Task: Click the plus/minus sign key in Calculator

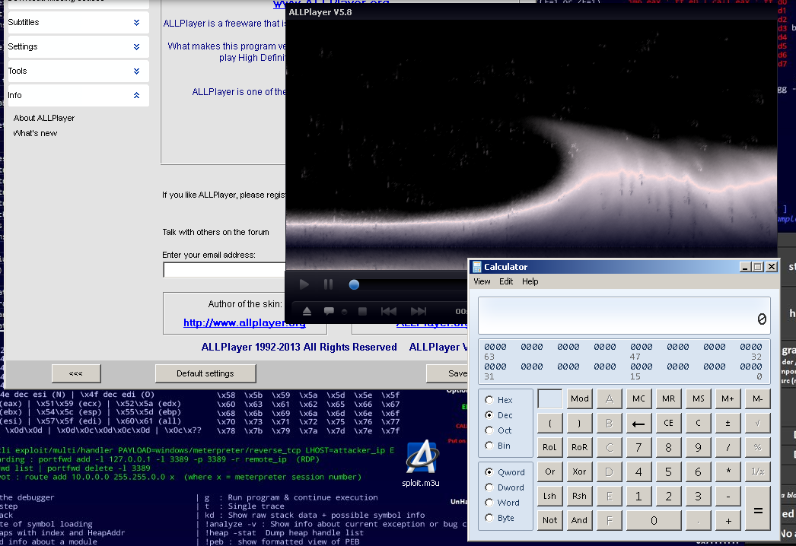Action: tap(728, 424)
